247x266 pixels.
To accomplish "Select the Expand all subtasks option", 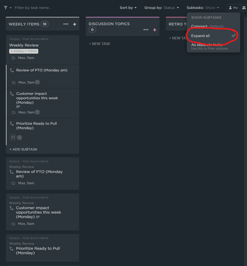I will [x=200, y=36].
